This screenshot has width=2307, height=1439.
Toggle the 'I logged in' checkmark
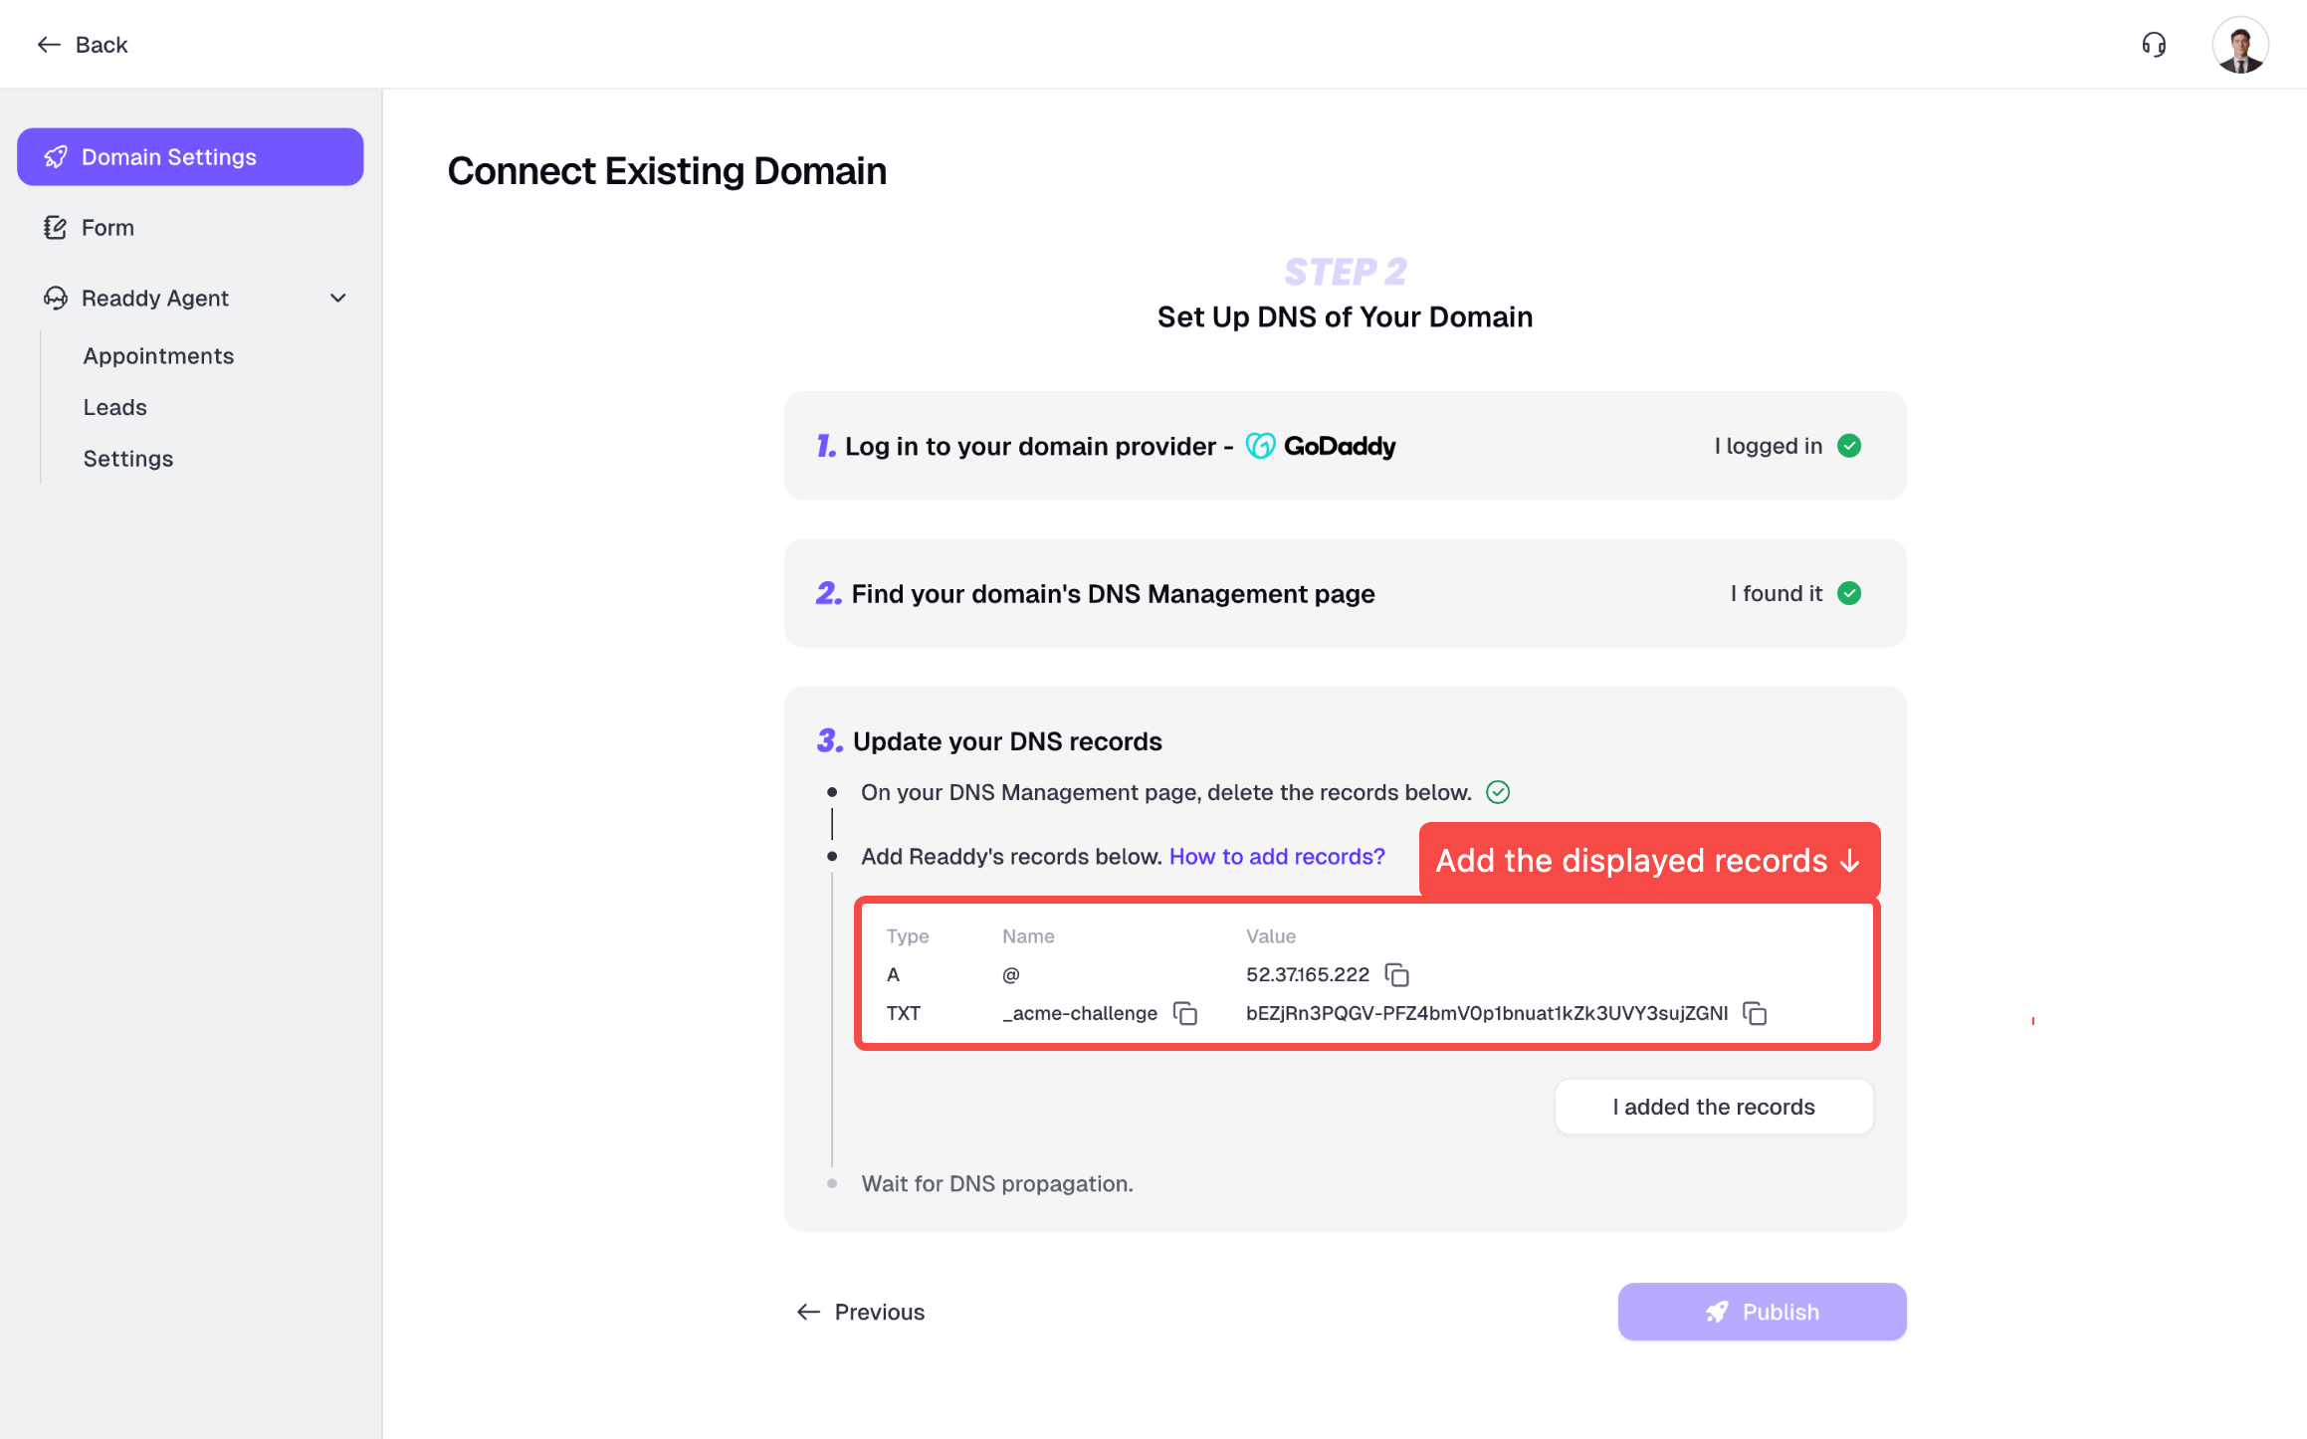click(1849, 446)
